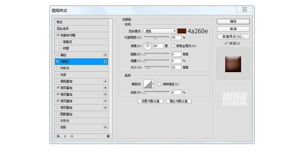Click the trash icon to delete effect
Screen dimensions: 304x151
pos(108,136)
